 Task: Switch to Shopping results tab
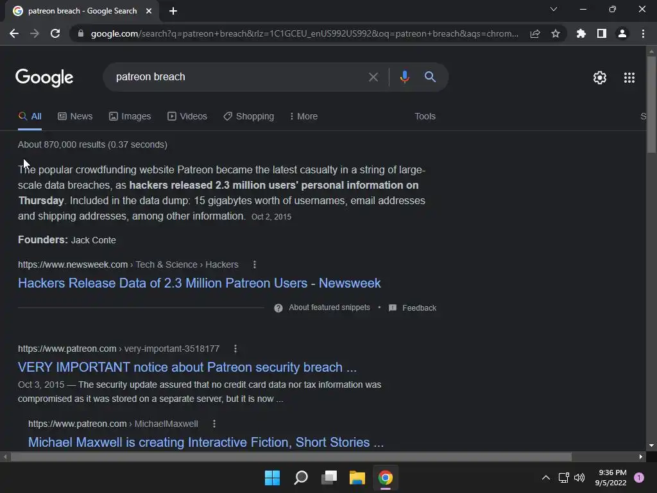pyautogui.click(x=249, y=117)
